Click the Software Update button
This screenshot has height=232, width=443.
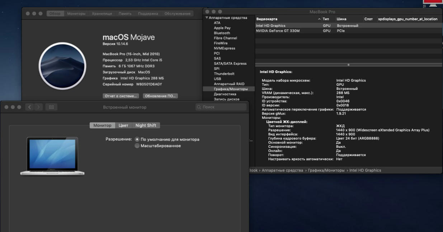pos(160,96)
